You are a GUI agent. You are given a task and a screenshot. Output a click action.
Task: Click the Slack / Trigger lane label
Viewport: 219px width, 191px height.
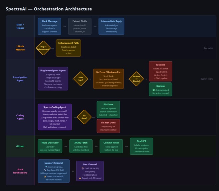point(20,26)
